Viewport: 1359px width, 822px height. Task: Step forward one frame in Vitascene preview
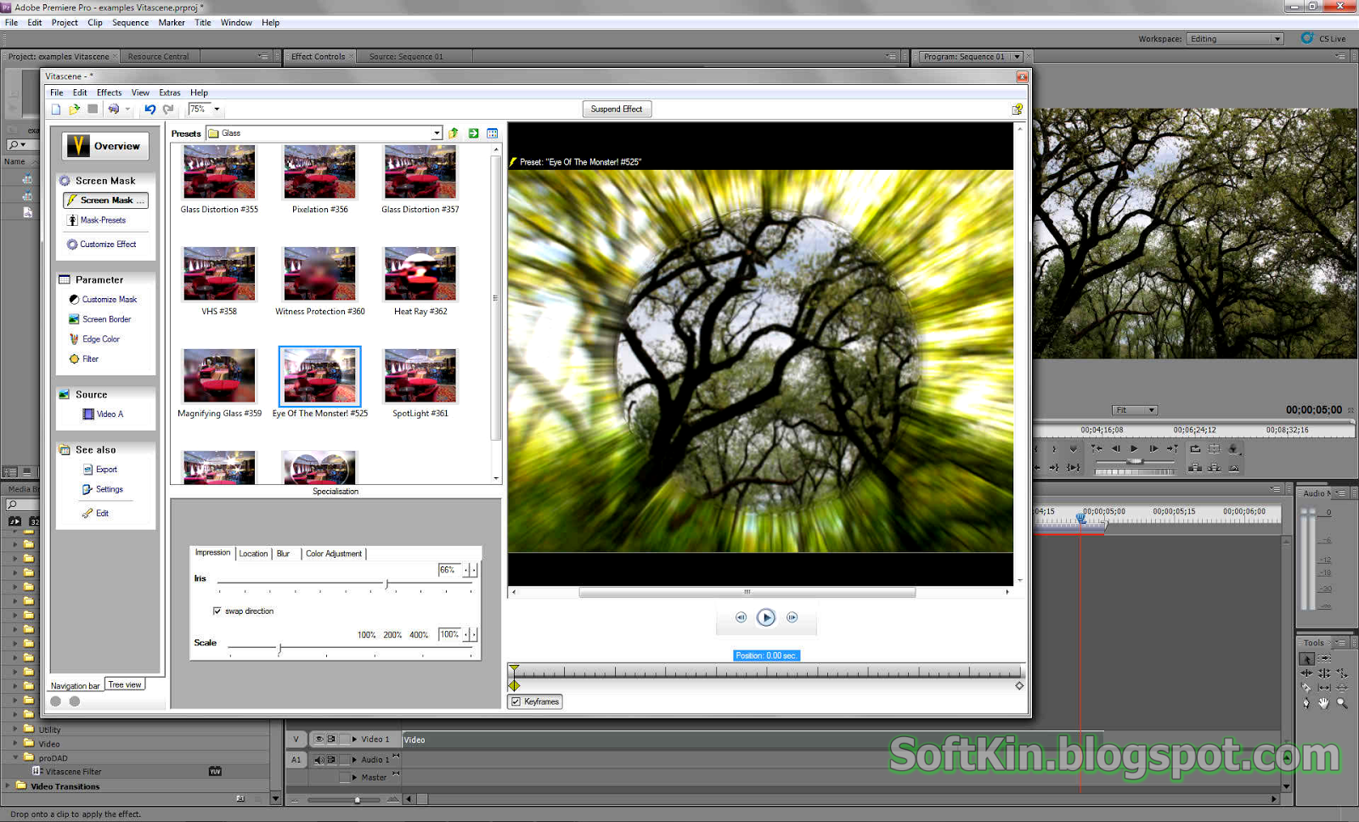click(x=792, y=617)
